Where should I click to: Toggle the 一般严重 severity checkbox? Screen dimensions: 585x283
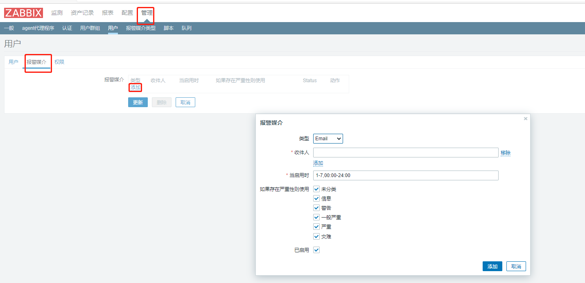[316, 217]
